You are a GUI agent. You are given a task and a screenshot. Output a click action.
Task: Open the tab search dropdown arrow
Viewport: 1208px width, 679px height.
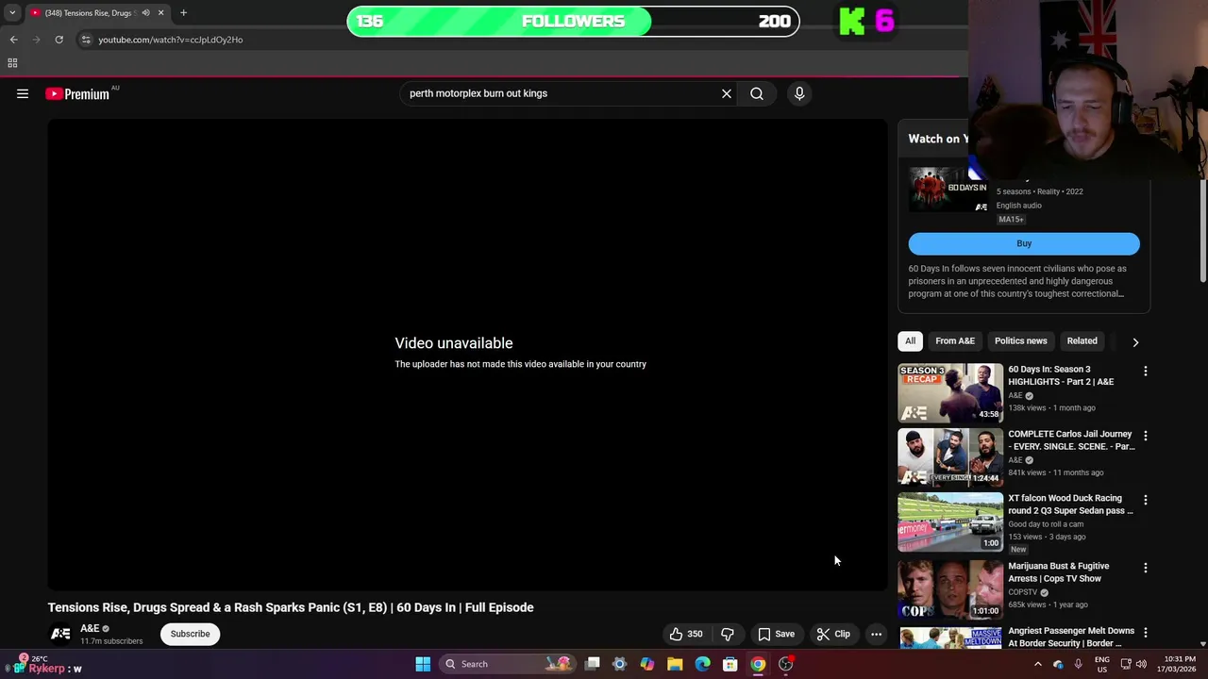[12, 12]
